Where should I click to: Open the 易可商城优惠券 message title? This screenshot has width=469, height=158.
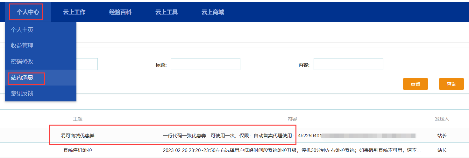[78, 136]
